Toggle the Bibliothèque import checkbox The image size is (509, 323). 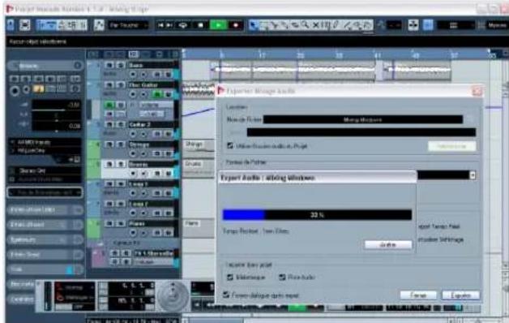point(230,278)
